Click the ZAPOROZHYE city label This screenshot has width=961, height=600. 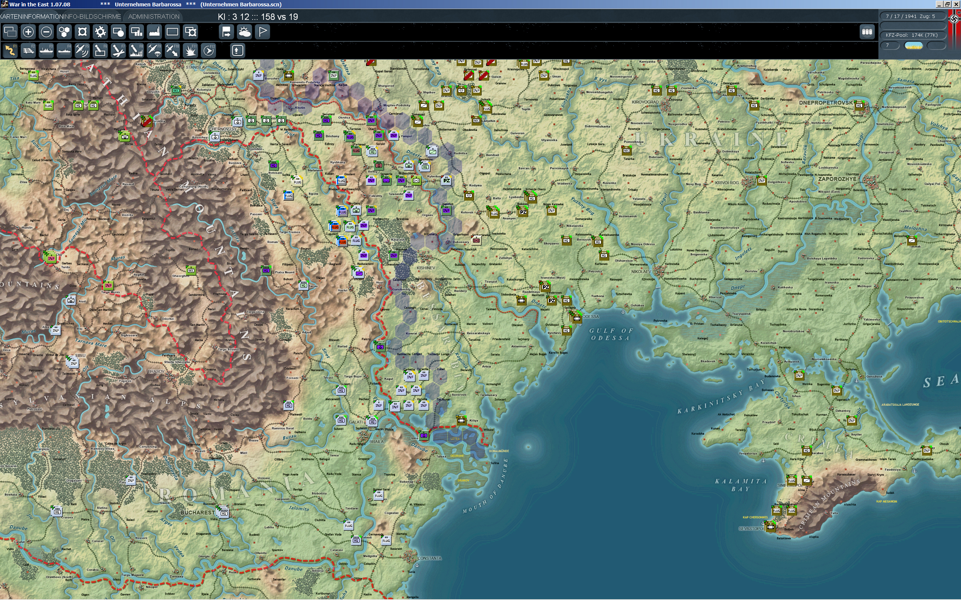coord(837,179)
